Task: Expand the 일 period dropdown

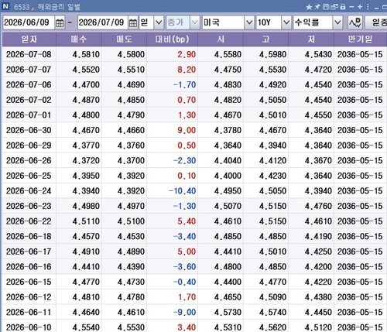Action: 159,22
